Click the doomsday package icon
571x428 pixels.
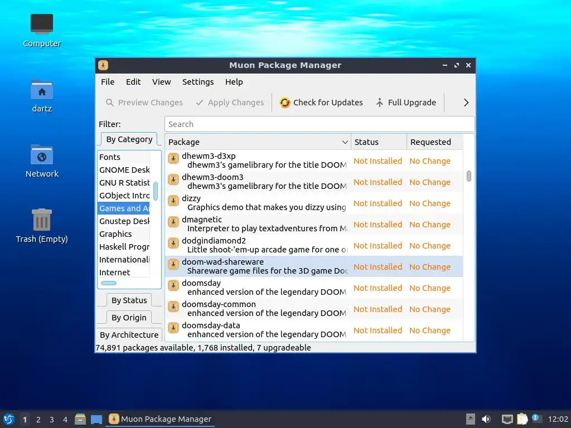pyautogui.click(x=173, y=285)
